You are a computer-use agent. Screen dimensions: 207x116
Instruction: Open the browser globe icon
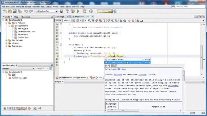(x=61, y=11)
